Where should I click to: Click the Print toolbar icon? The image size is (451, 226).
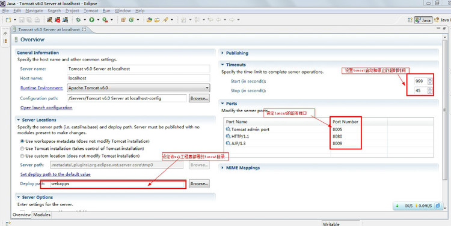(37, 20)
